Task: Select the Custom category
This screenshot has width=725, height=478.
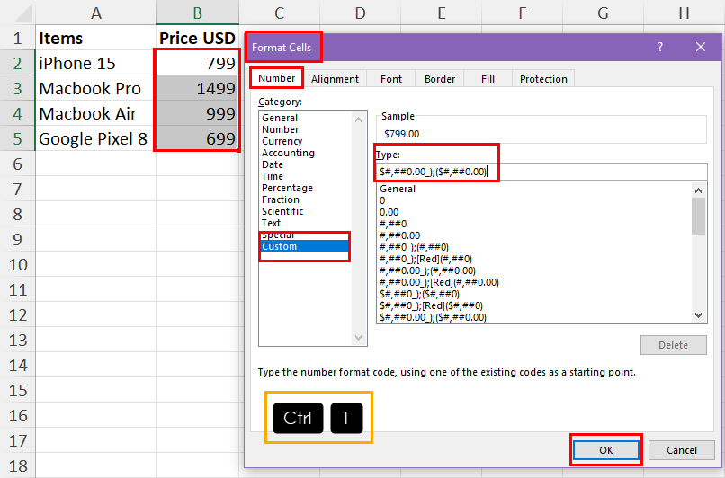Action: tap(304, 246)
